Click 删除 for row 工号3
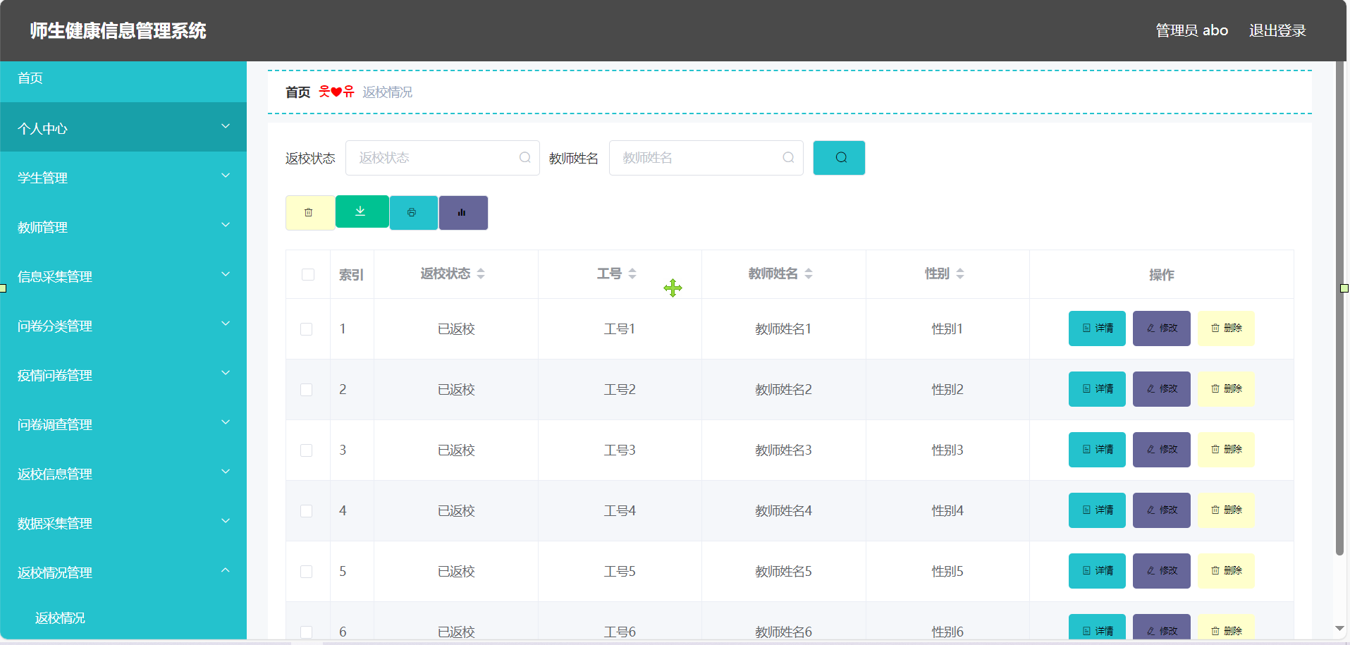 [1226, 450]
